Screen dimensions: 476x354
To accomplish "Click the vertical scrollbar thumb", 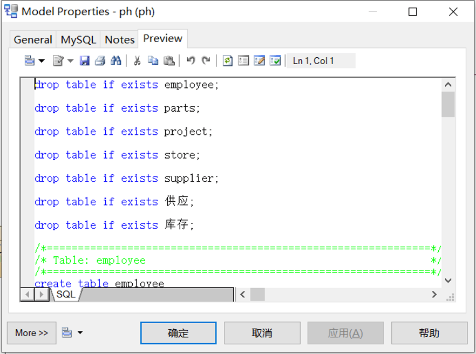I will (448, 104).
